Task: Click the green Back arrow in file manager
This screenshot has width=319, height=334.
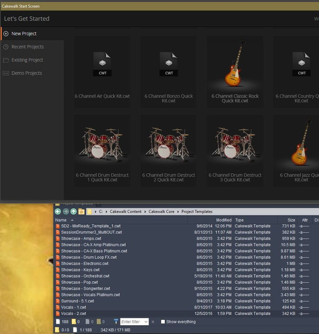Action: (58, 212)
